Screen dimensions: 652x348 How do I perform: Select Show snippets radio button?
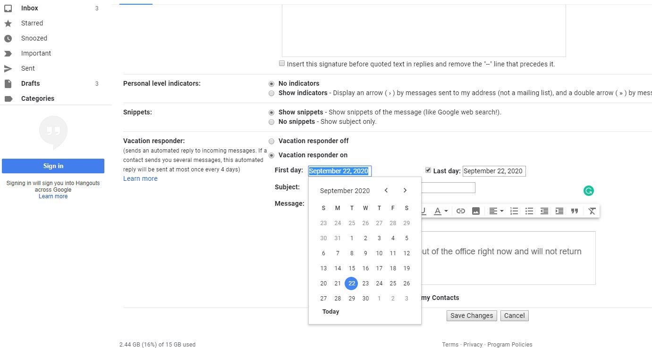271,113
